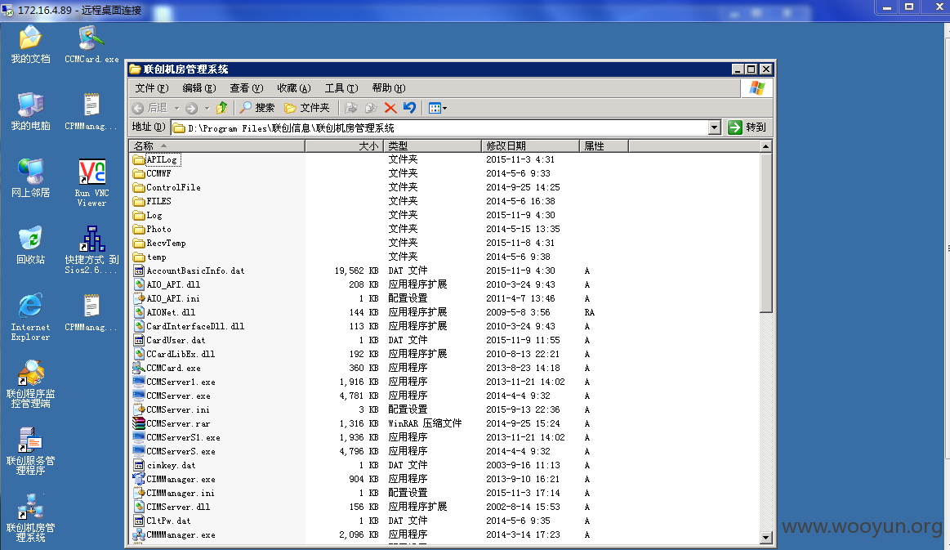The width and height of the screenshot is (950, 550).
Task: Select the CCMWF folder
Action: coord(152,173)
